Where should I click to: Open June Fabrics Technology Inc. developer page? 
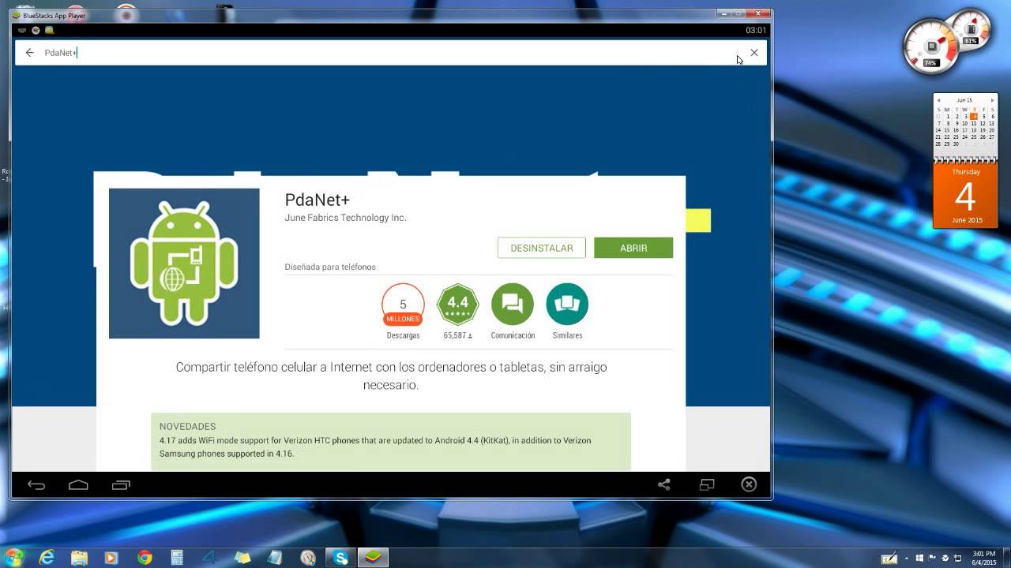[x=345, y=218]
